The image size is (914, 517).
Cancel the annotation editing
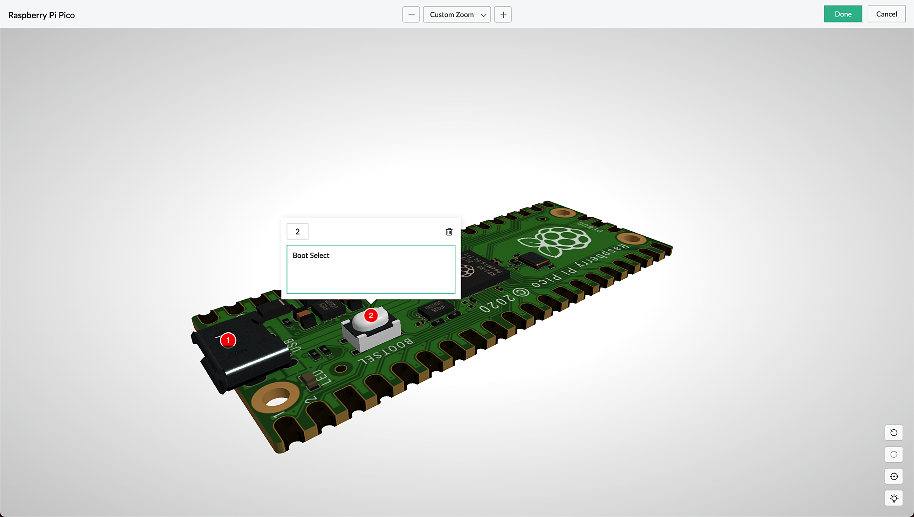(886, 14)
